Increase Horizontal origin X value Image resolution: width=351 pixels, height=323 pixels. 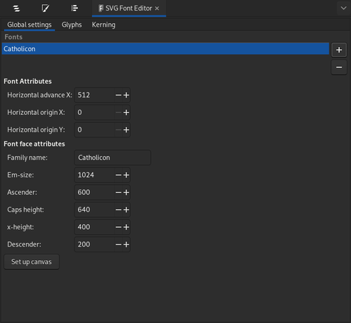click(x=126, y=113)
